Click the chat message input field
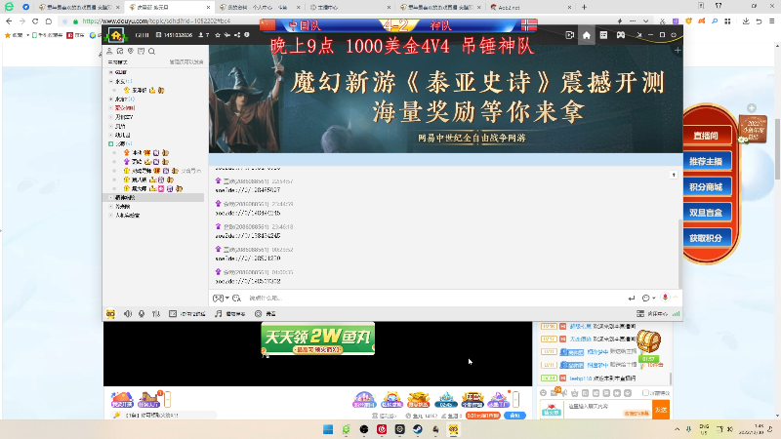The image size is (781, 439). pyautogui.click(x=435, y=298)
